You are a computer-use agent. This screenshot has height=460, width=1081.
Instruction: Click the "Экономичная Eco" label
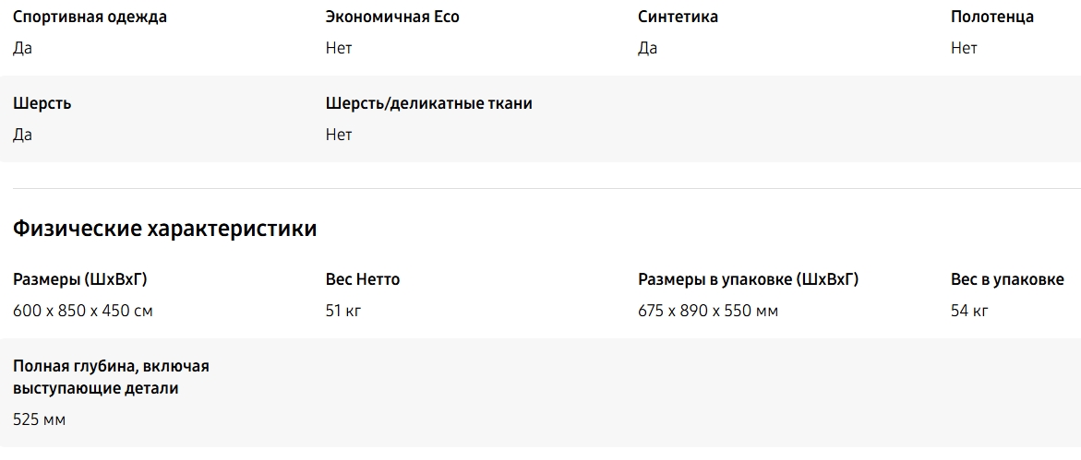[392, 17]
